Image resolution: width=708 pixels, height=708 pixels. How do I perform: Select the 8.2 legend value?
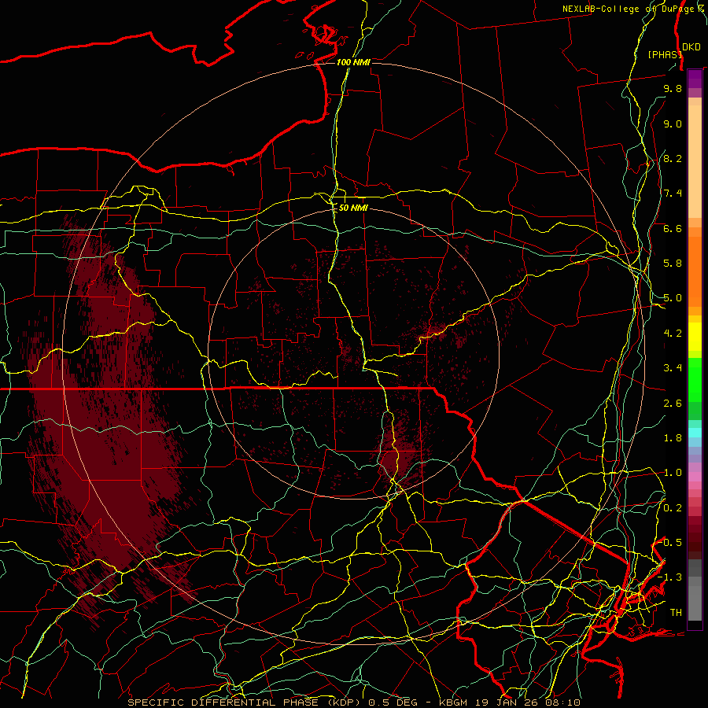click(673, 158)
